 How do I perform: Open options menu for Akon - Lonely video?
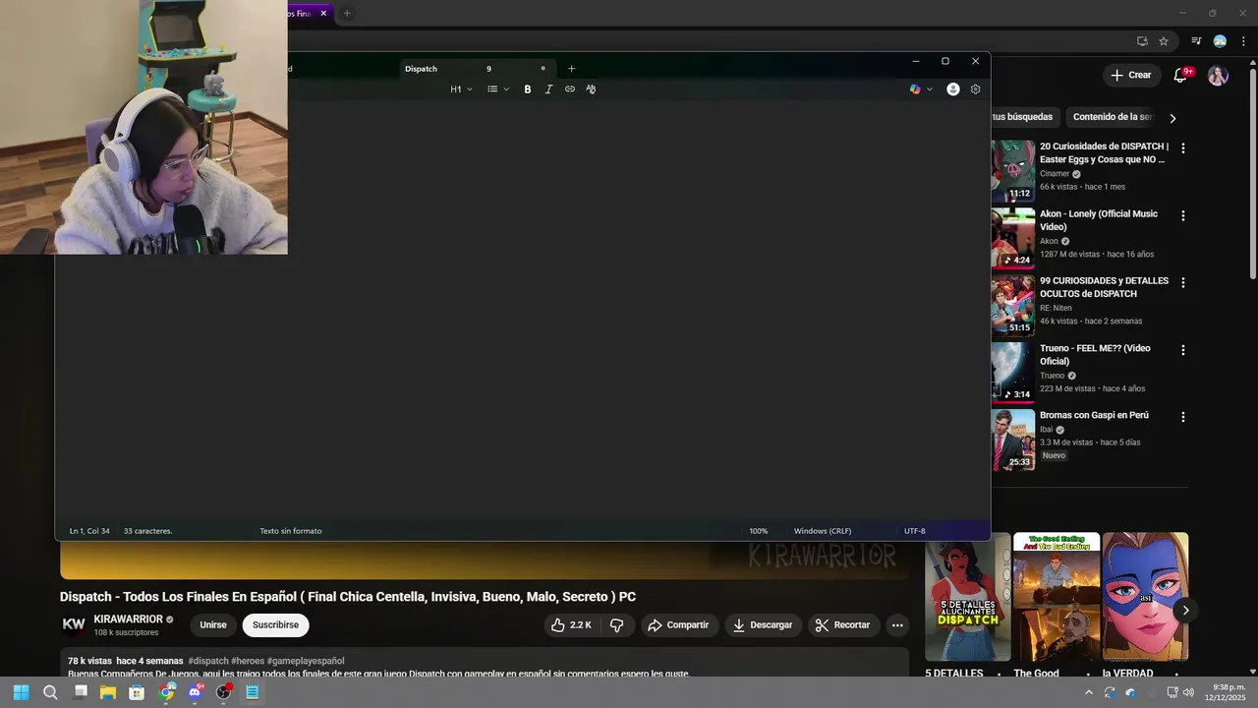tap(1183, 215)
